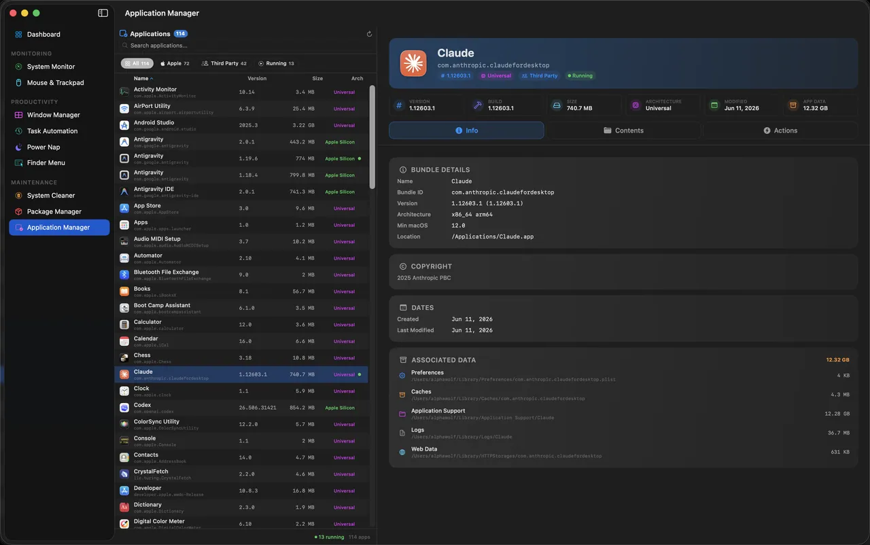Show Running 13 apps filter
The image size is (870, 545).
pyautogui.click(x=276, y=63)
